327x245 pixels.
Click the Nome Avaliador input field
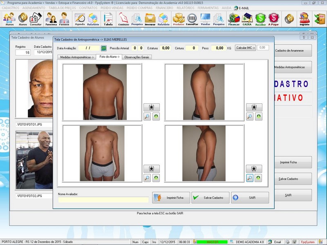pyautogui.click(x=103, y=200)
